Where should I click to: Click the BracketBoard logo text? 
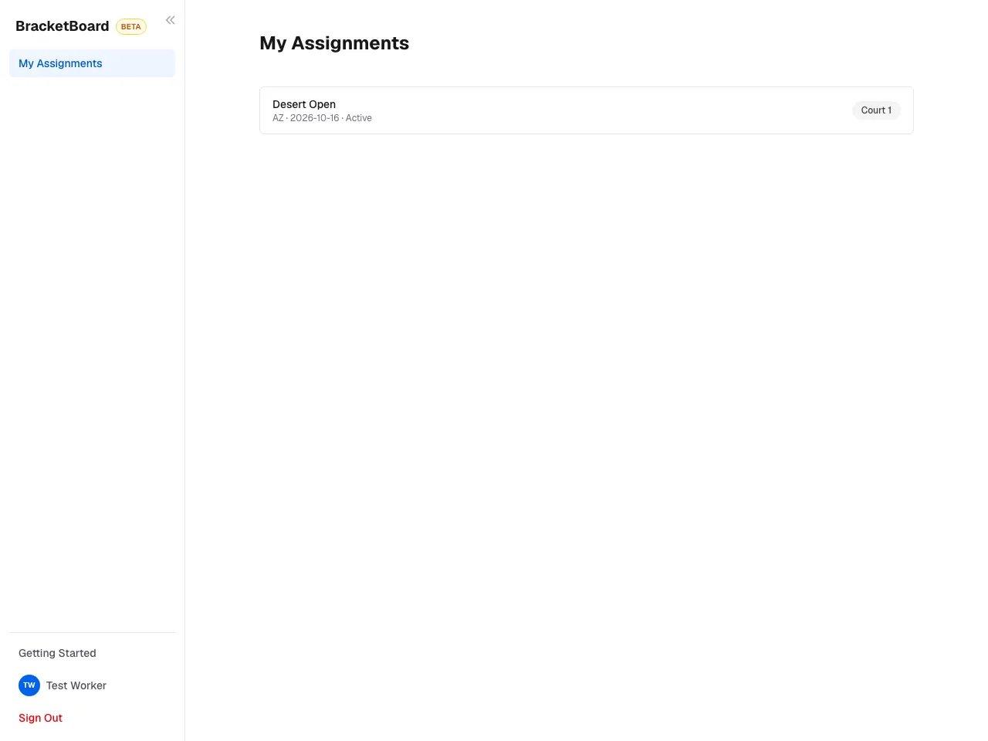point(63,26)
